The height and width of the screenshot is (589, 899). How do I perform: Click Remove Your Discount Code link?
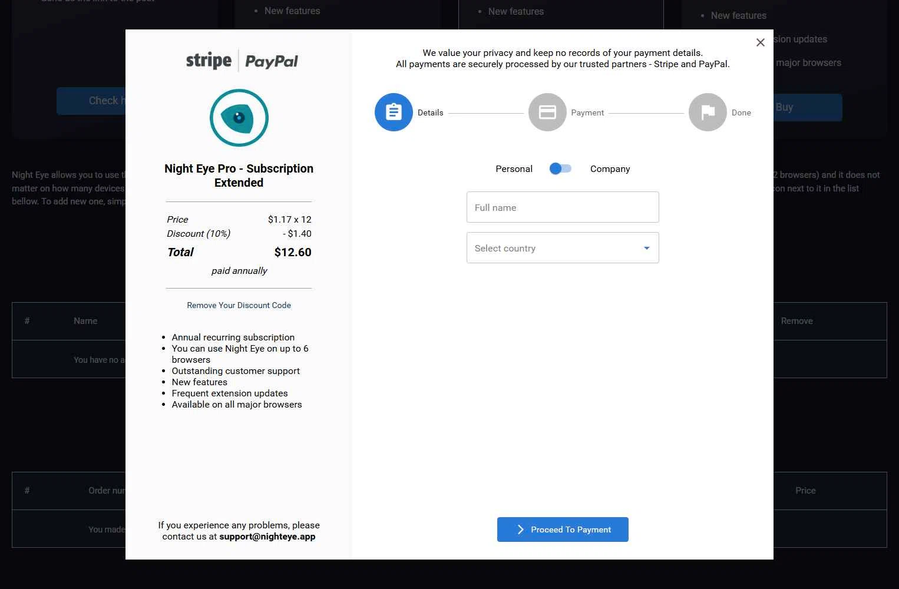(x=239, y=305)
